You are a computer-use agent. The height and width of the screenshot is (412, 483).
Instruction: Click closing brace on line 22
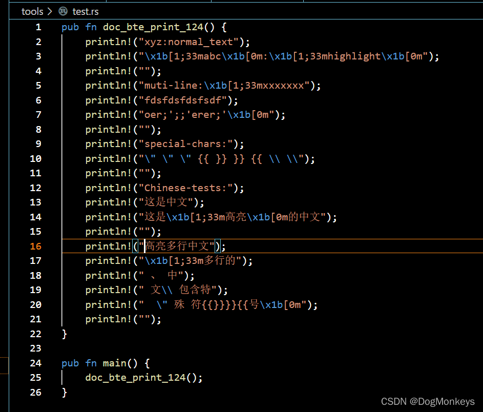click(x=65, y=334)
